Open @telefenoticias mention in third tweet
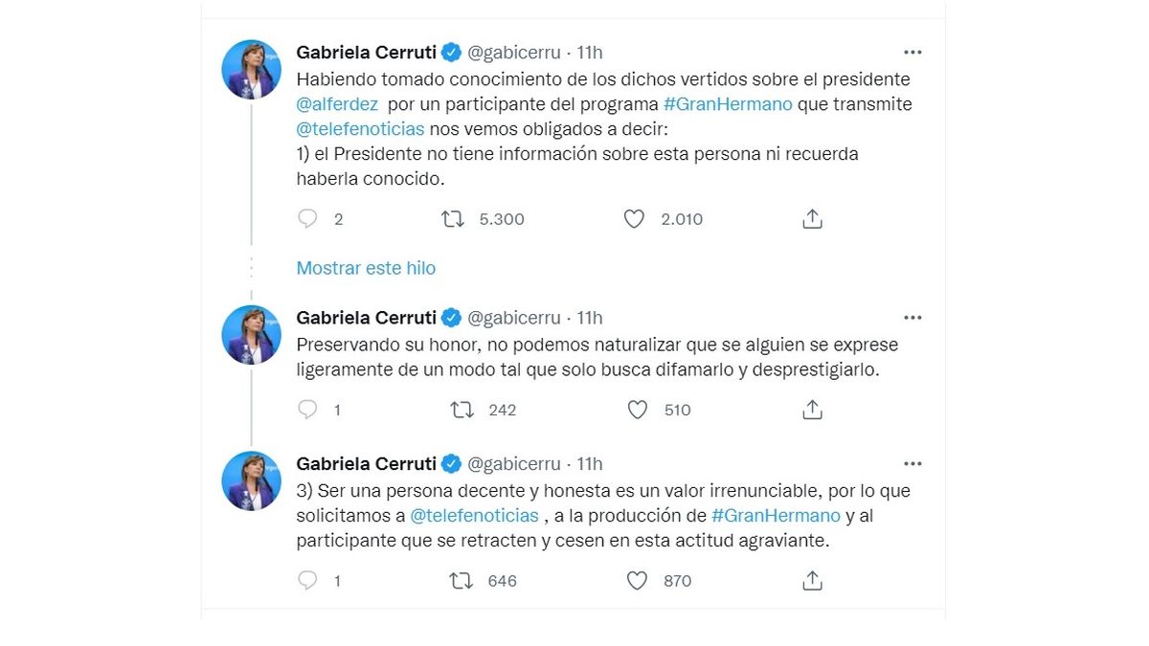Screen dimensions: 1149x646 click(474, 516)
